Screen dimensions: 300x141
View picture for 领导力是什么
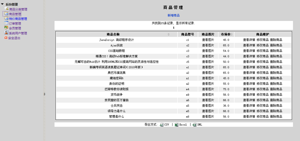pos(208,111)
